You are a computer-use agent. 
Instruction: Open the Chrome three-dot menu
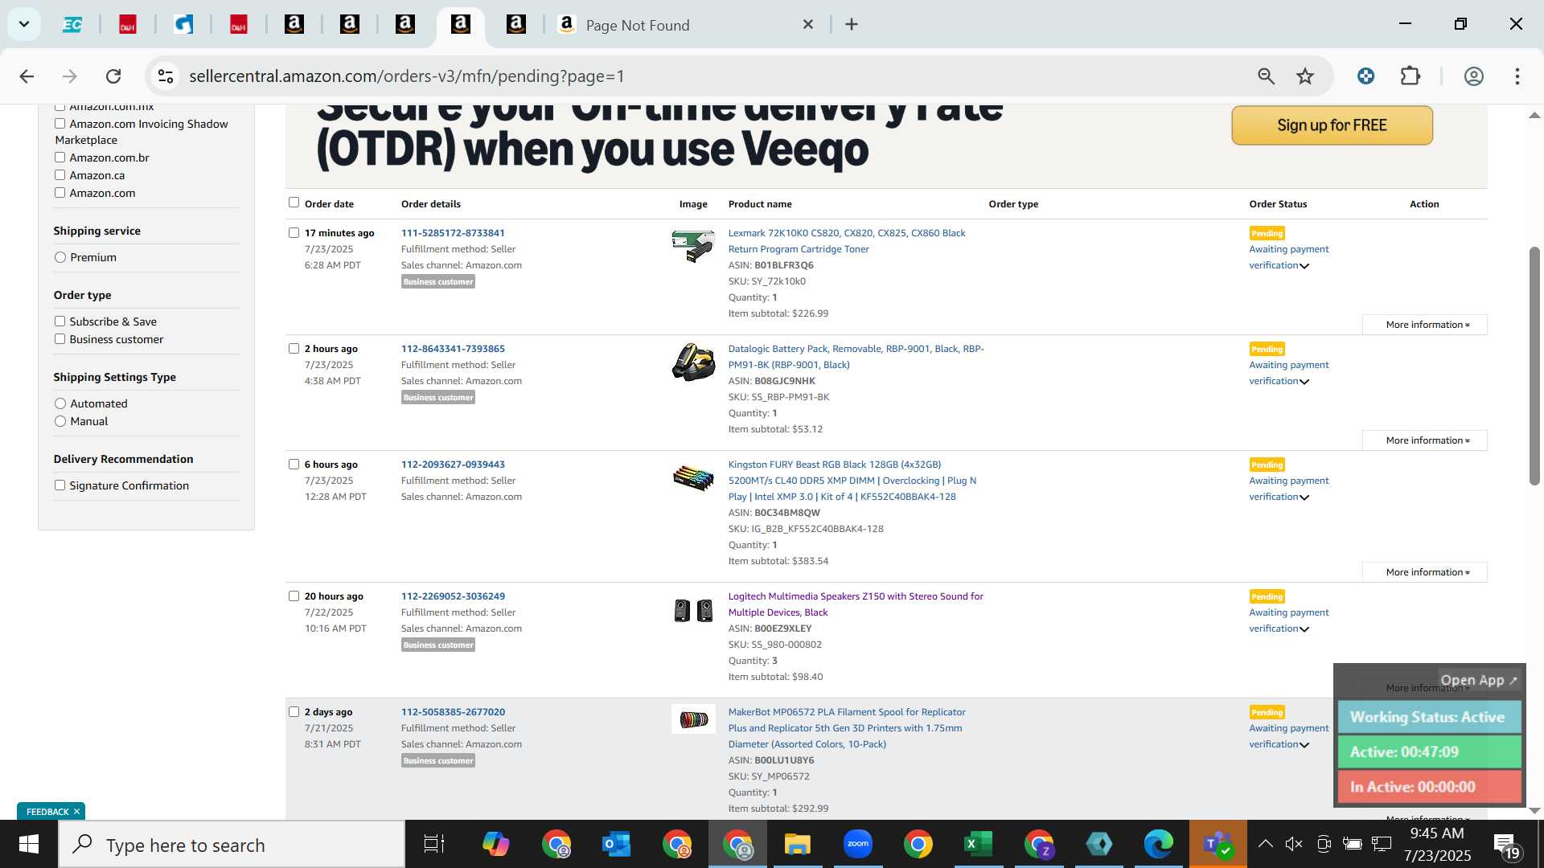(x=1517, y=76)
